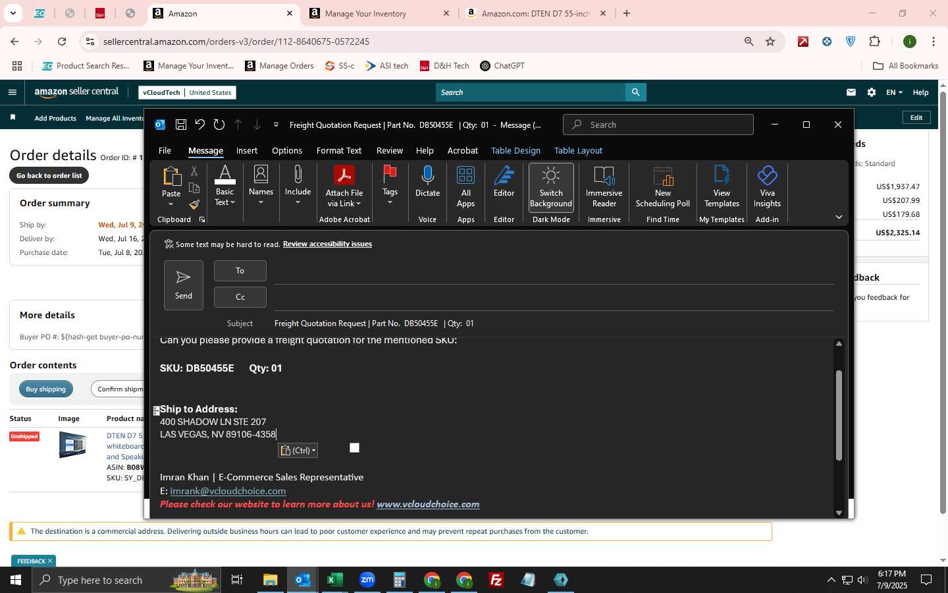Screen dimensions: 948x593
Task: Toggle Switch Background dark mode
Action: coord(551,187)
